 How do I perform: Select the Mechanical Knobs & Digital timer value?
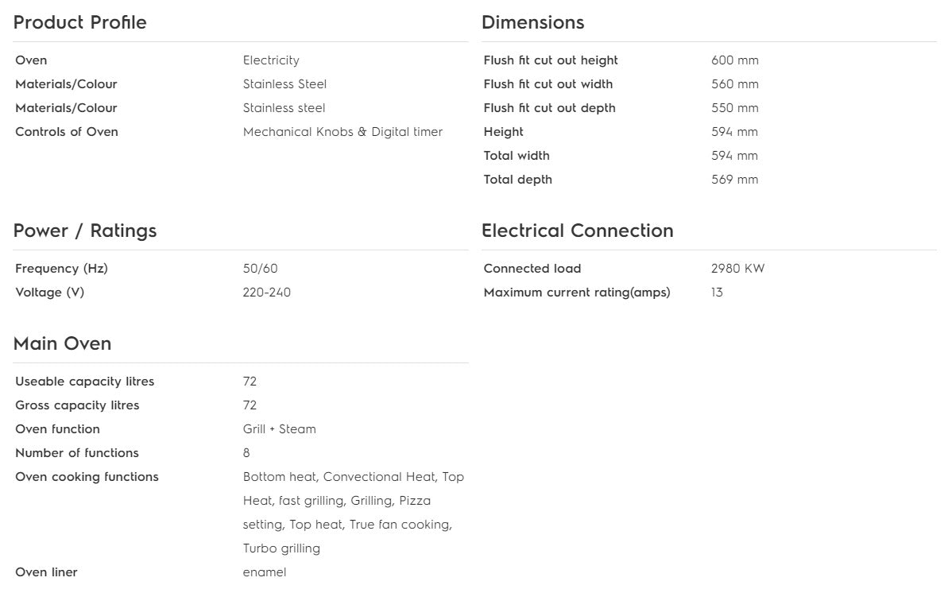point(342,132)
